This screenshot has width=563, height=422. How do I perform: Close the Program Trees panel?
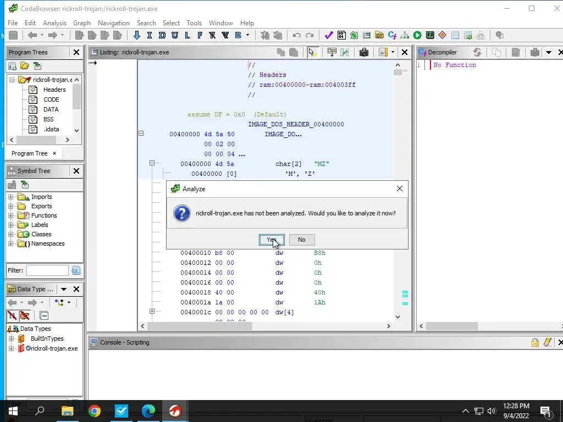[x=76, y=52]
